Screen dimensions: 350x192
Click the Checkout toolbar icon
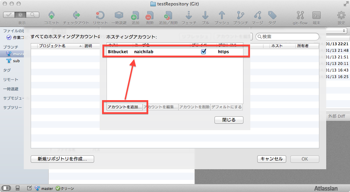point(76,15)
